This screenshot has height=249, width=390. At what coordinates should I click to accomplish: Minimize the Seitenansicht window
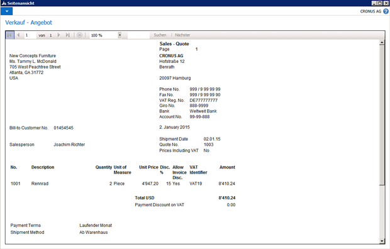(374, 3)
